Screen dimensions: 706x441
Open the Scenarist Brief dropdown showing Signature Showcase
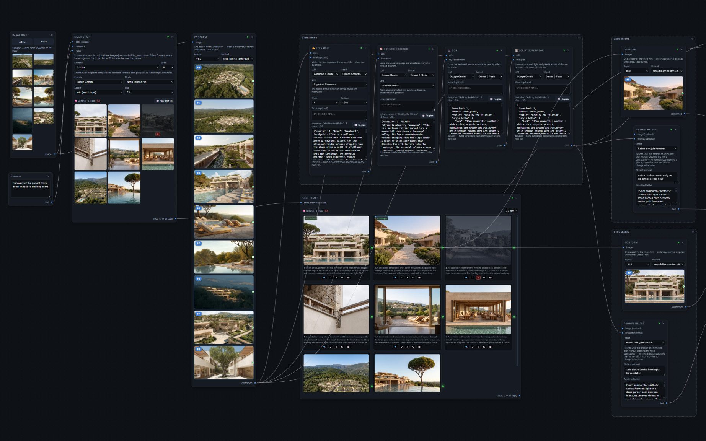[x=339, y=84]
